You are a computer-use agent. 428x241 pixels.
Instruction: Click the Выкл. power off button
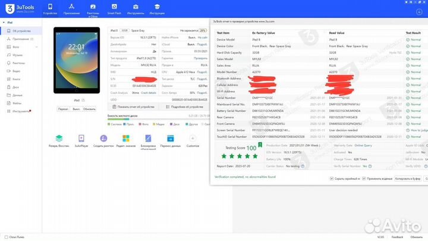coord(76,109)
